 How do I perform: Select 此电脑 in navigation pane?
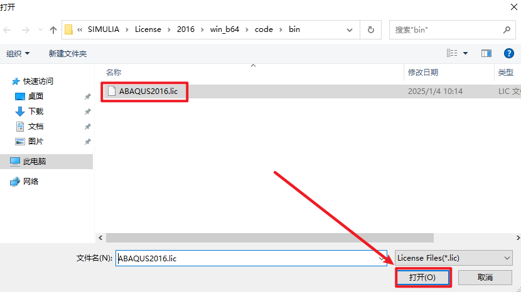tap(35, 161)
